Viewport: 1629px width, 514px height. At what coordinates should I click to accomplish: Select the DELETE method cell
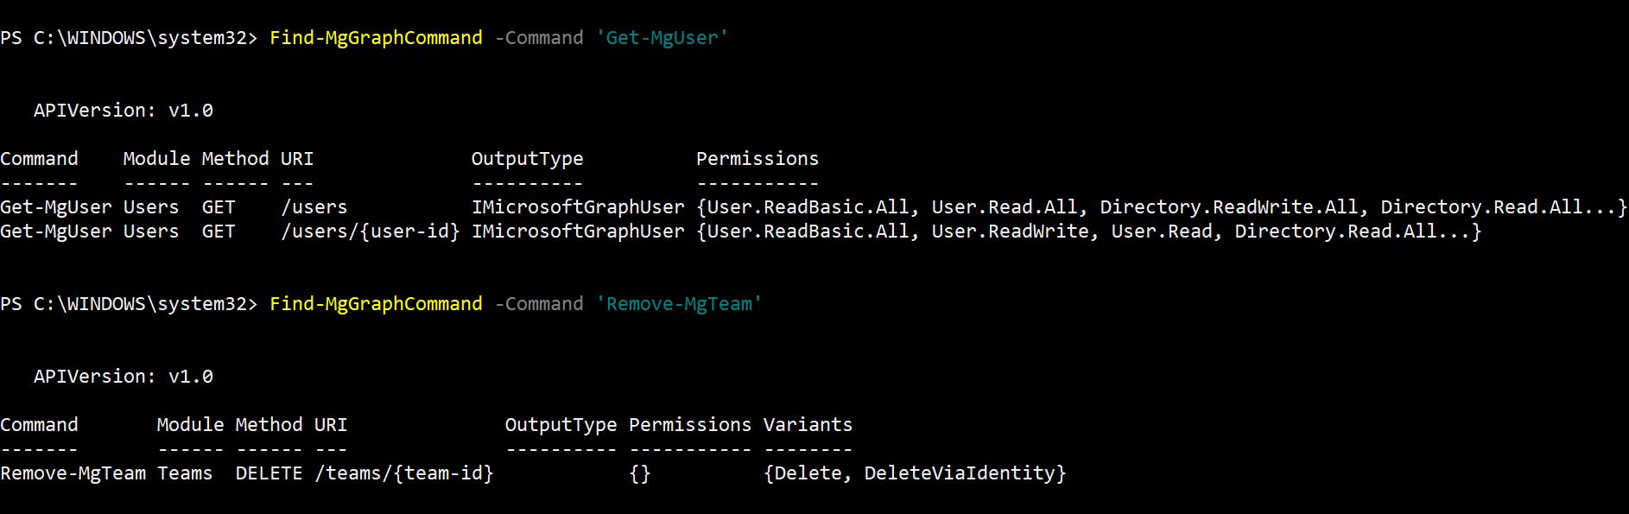click(269, 473)
